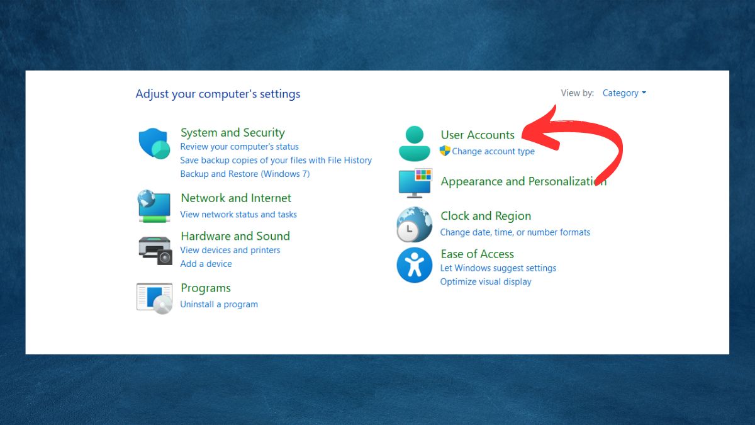Open Review your computer's status
Screen dimensions: 755x425
239,147
